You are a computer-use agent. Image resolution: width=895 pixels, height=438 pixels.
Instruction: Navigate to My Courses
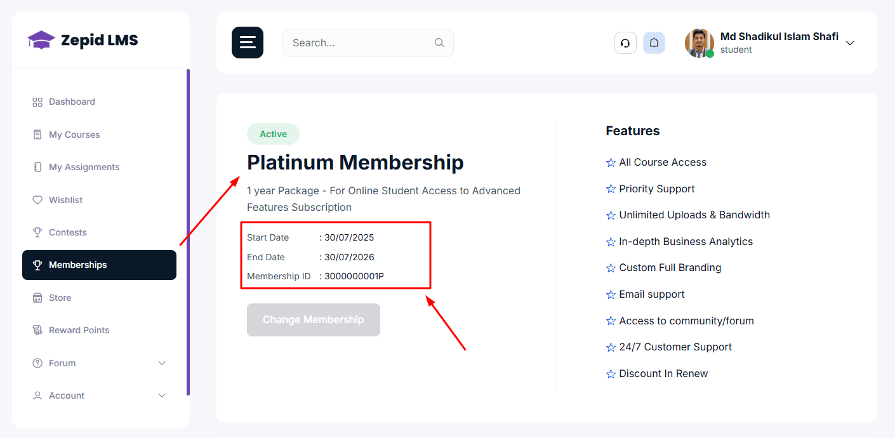coord(74,135)
